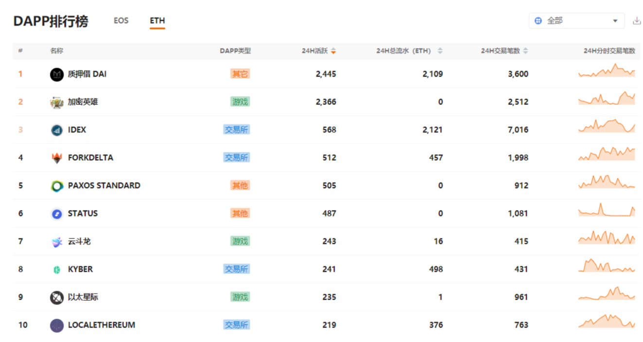This screenshot has width=643, height=342.
Task: Click the 其他 tag for STATUS
Action: pyautogui.click(x=240, y=213)
